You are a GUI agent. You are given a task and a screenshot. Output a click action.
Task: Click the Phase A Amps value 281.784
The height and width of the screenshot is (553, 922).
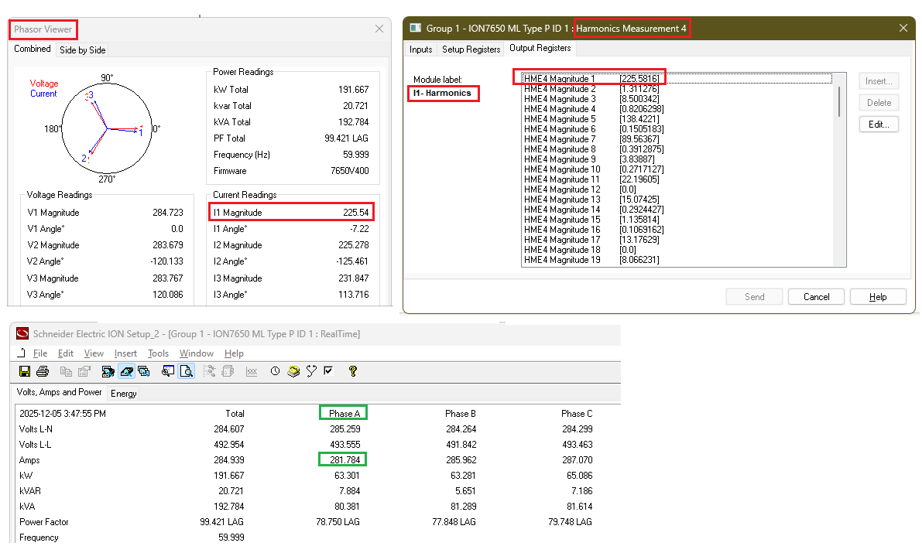[344, 460]
